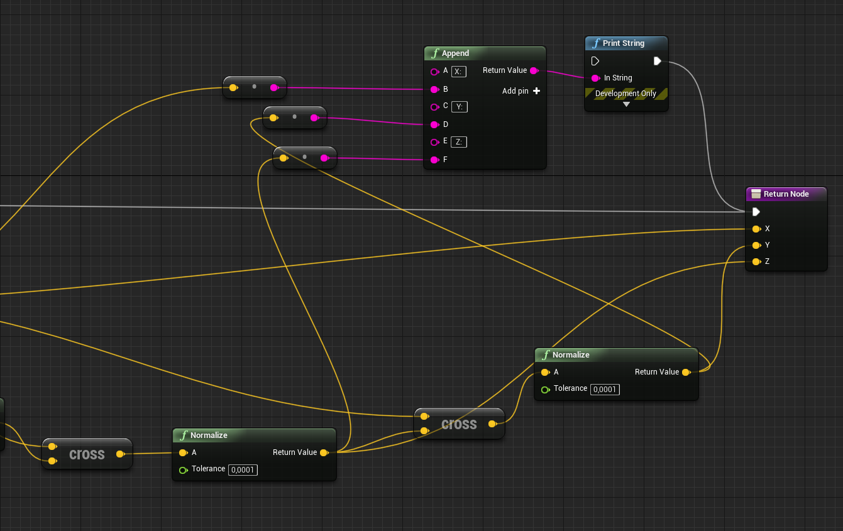Click the Tolerance pin of the lower Normalize node
The height and width of the screenshot is (531, 843).
click(183, 470)
